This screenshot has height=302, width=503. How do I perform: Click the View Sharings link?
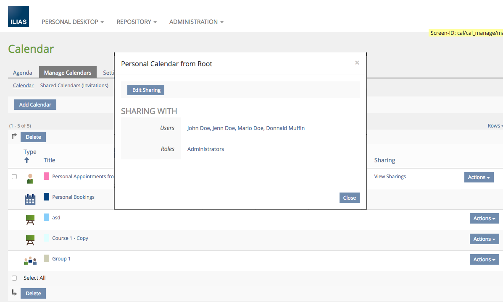tap(390, 177)
